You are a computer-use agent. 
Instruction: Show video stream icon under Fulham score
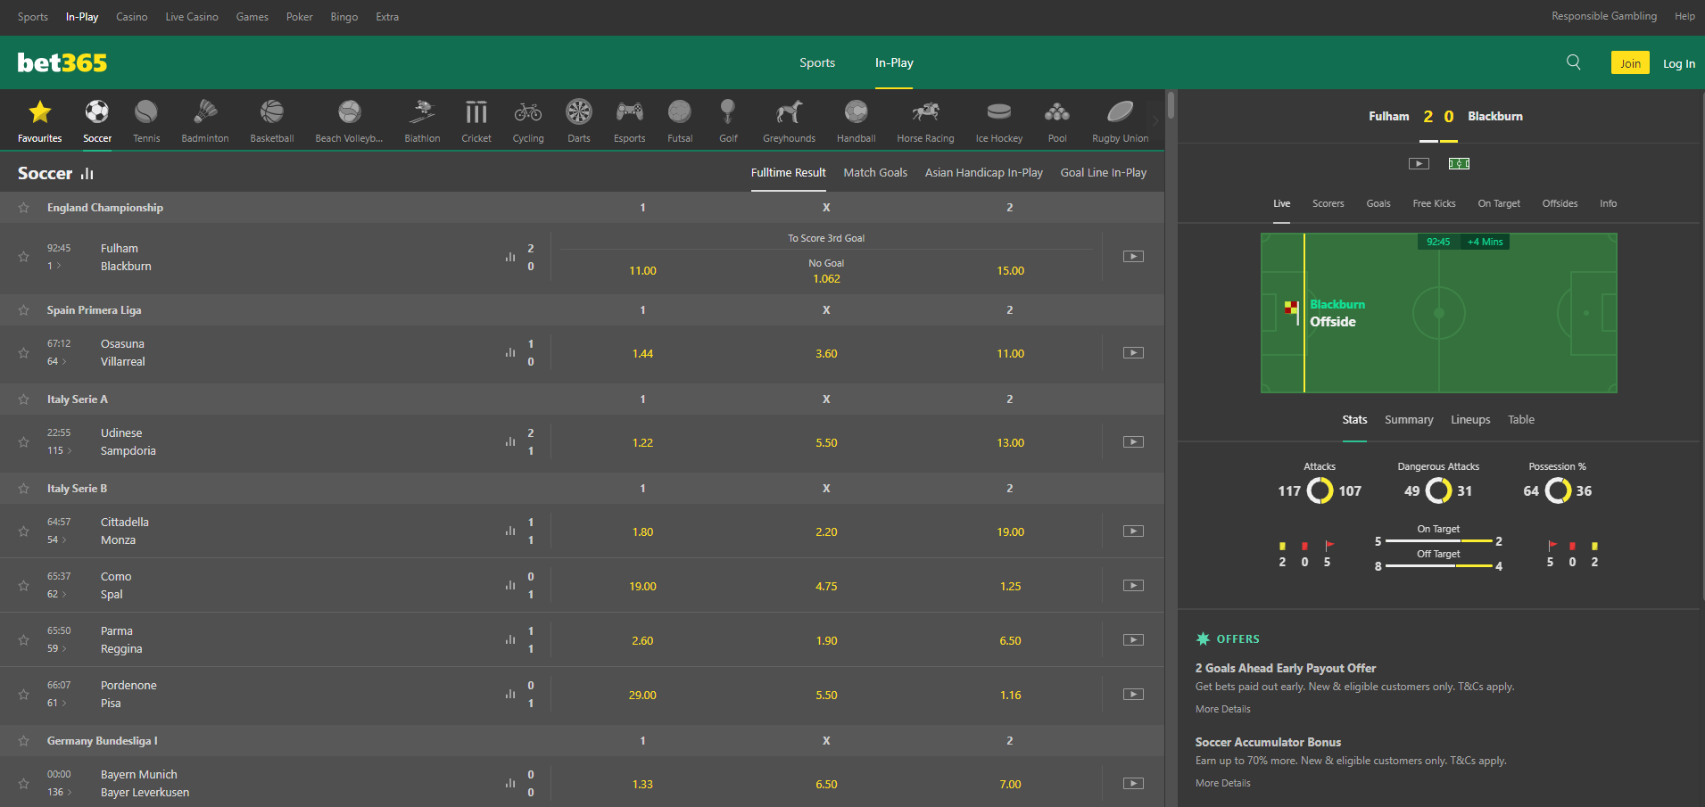[x=1419, y=164]
